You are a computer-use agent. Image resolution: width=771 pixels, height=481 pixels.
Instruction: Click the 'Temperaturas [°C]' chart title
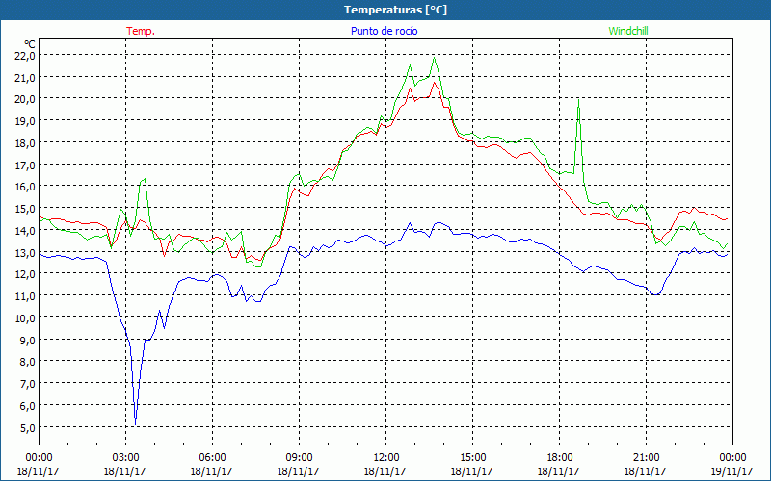[x=395, y=10]
